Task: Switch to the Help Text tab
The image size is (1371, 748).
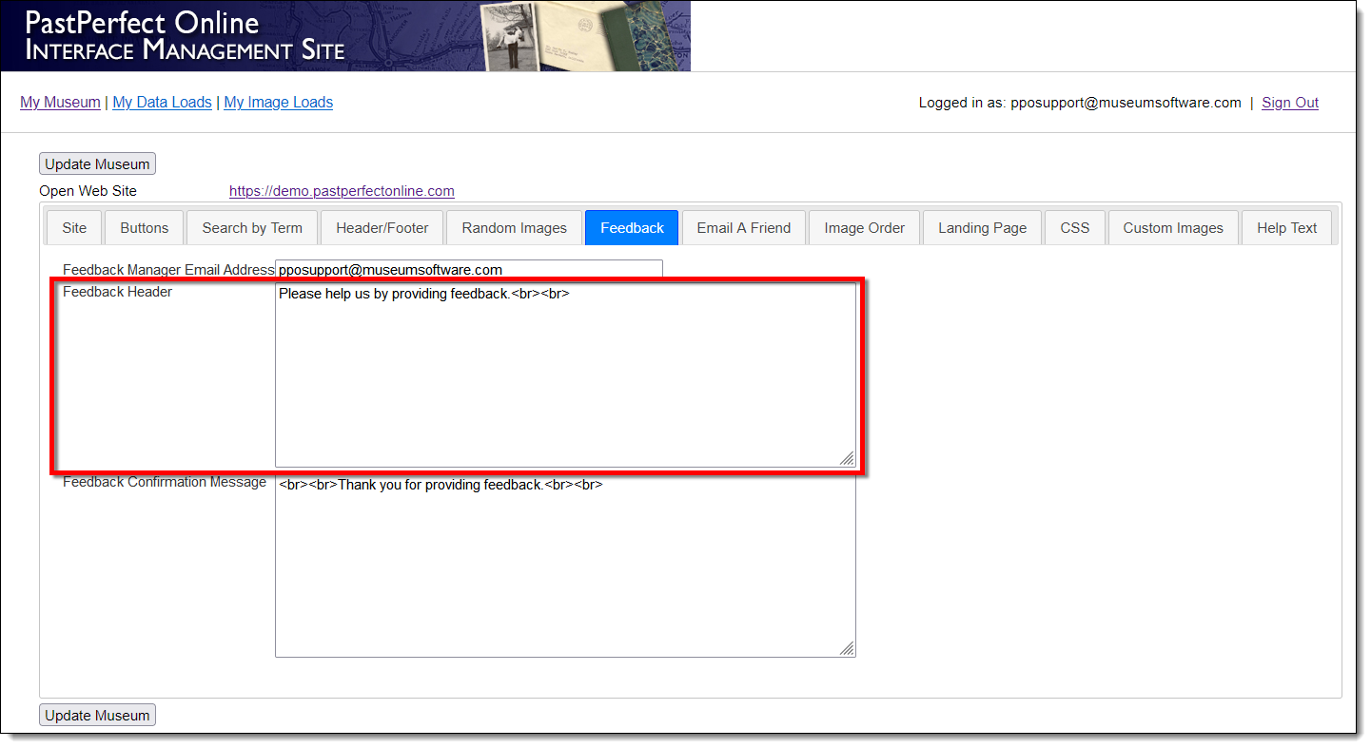Action: point(1287,228)
